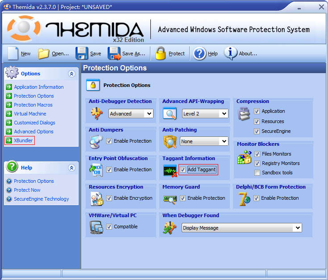Image resolution: width=328 pixels, height=280 pixels.
Task: Click the Open folder toolbar icon
Action: [44, 54]
